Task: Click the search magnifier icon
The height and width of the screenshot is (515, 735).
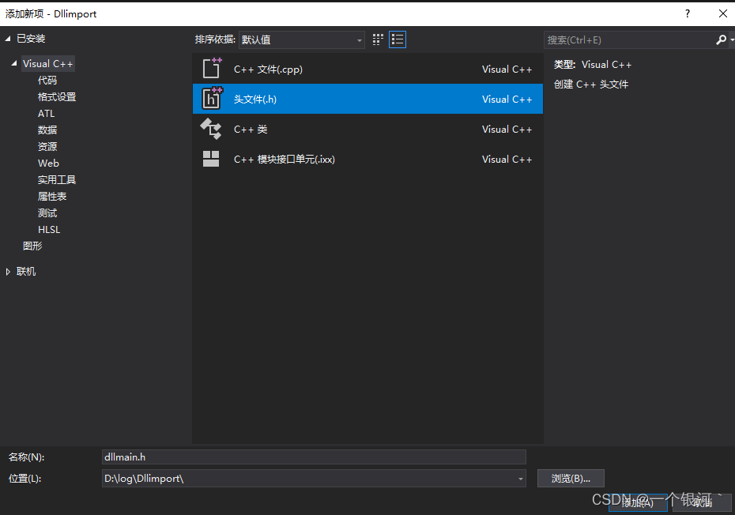Action: pyautogui.click(x=721, y=39)
